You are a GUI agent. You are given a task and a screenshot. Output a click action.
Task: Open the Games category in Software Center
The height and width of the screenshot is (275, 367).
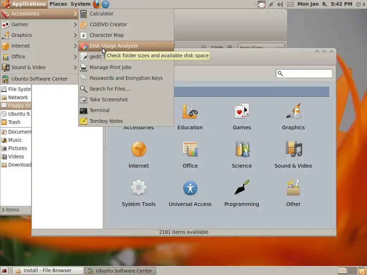(x=242, y=116)
